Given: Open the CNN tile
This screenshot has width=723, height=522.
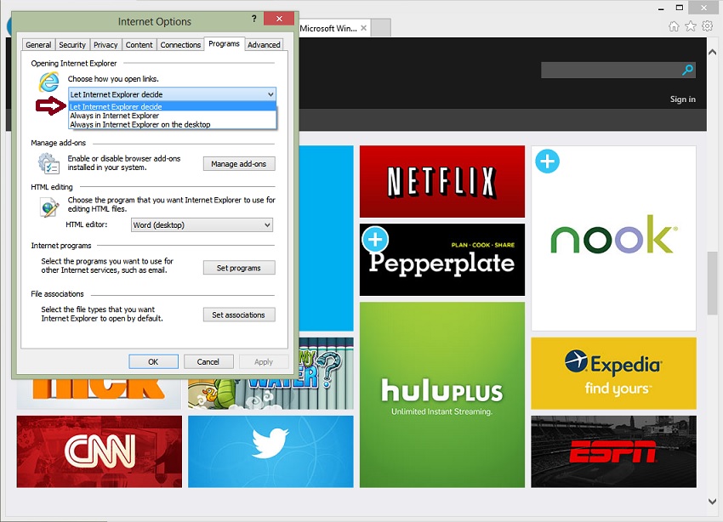Looking at the screenshot, I should coord(100,451).
